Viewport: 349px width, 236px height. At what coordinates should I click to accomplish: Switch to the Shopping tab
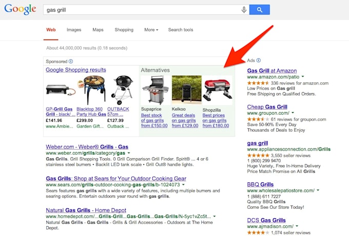pyautogui.click(x=124, y=30)
